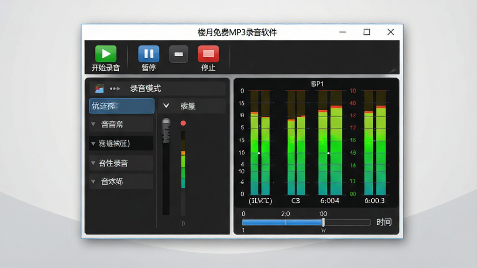Click the 6:004 label under the meters
The image size is (477, 268).
pos(329,201)
